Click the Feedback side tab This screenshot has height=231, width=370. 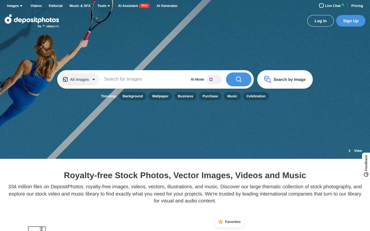366,166
